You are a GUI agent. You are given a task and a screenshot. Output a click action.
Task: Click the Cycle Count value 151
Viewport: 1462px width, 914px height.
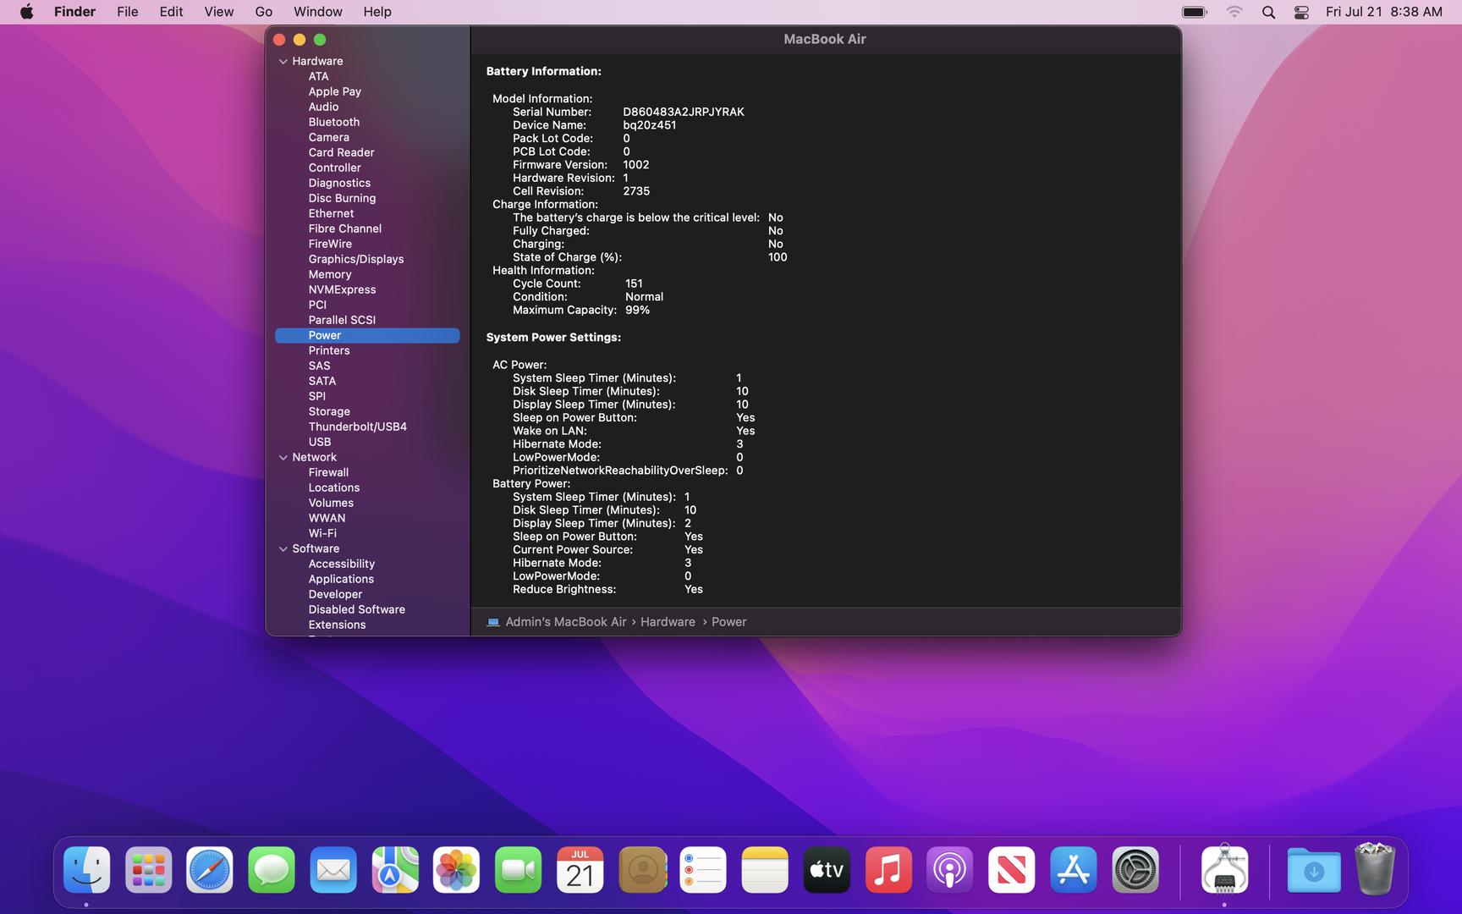coord(634,284)
